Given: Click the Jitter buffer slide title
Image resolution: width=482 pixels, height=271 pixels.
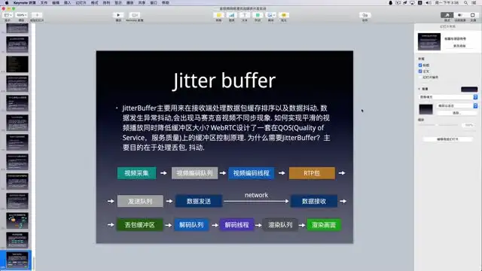Looking at the screenshot, I should point(224,81).
